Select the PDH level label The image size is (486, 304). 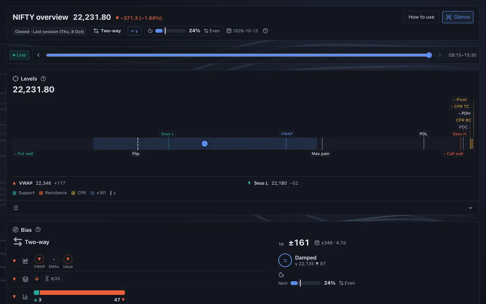(464, 113)
